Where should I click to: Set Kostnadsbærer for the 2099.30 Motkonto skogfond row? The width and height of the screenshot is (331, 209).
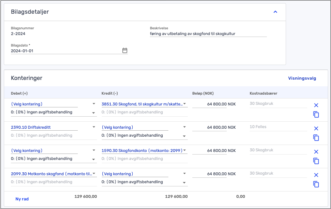278,173
